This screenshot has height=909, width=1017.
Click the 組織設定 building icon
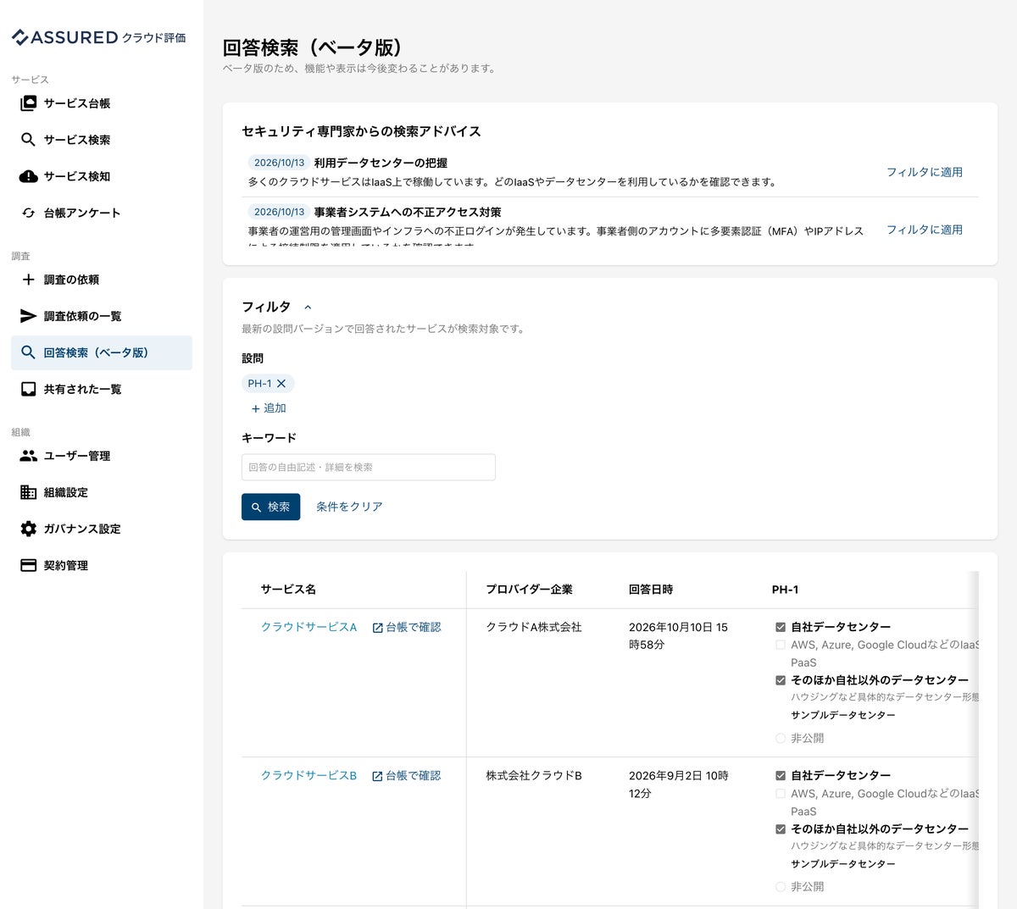pyautogui.click(x=29, y=492)
